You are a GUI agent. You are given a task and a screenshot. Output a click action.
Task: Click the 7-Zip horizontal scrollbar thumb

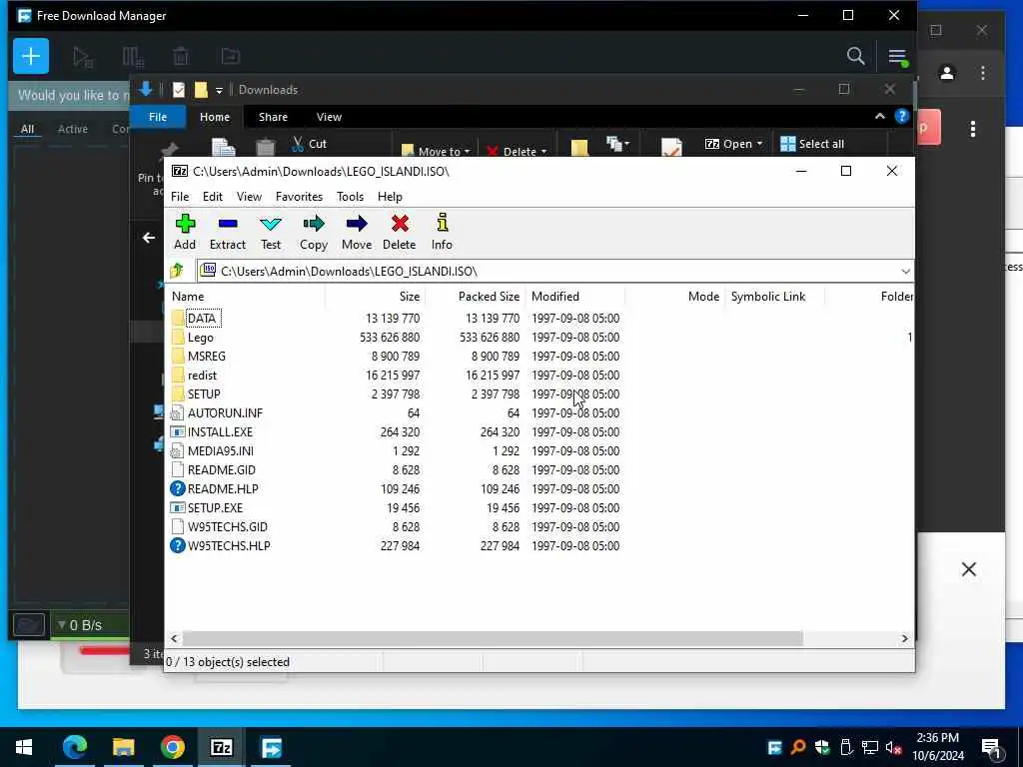[493, 638]
